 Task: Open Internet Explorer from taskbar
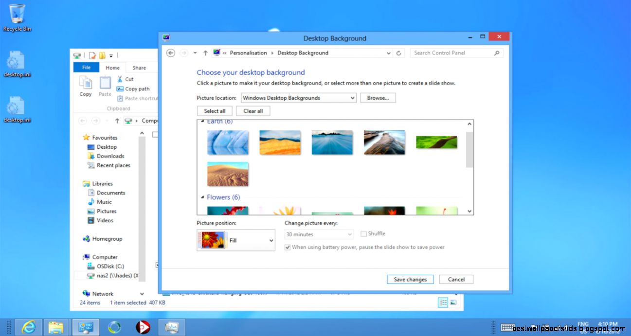[x=29, y=327]
